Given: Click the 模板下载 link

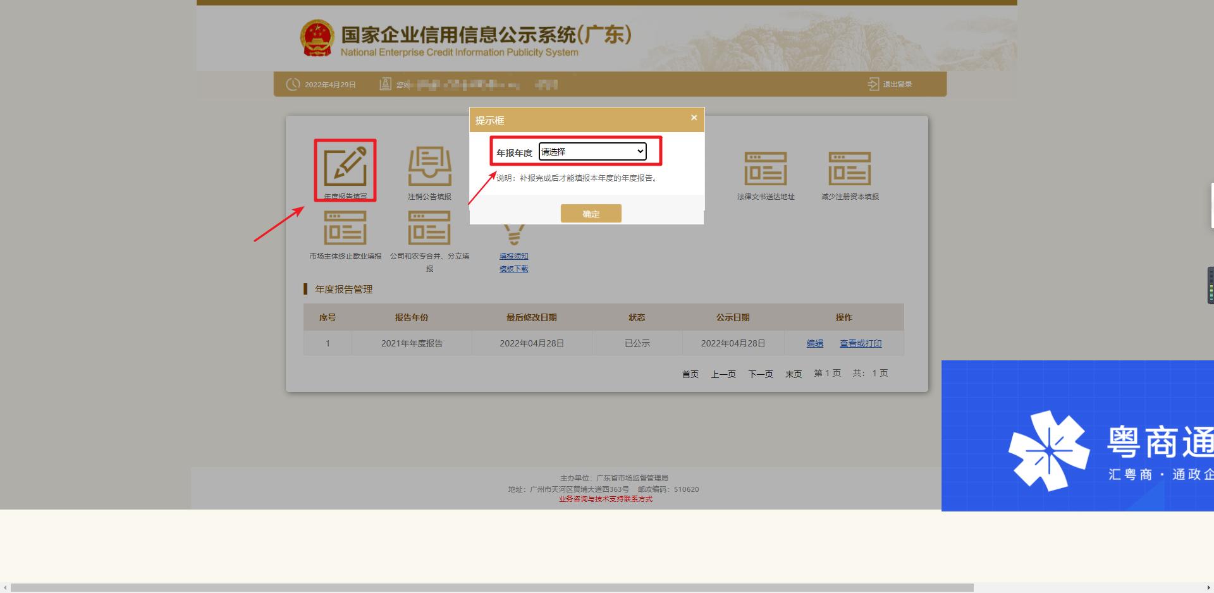Looking at the screenshot, I should pyautogui.click(x=513, y=268).
